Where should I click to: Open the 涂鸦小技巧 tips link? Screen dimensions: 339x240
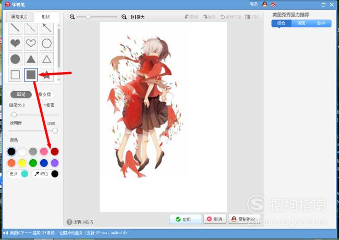point(80,222)
